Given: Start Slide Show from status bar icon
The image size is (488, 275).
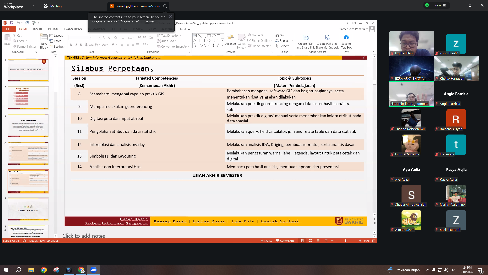Looking at the screenshot, I should click(x=326, y=241).
